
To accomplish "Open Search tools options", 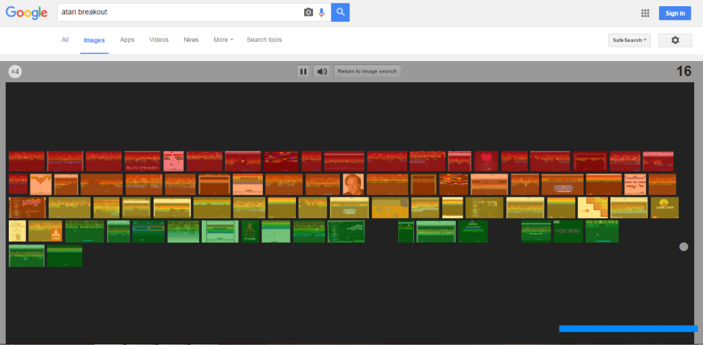I will coord(264,40).
